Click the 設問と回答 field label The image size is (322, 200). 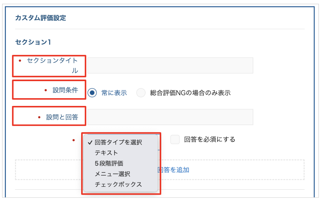pyautogui.click(x=62, y=117)
